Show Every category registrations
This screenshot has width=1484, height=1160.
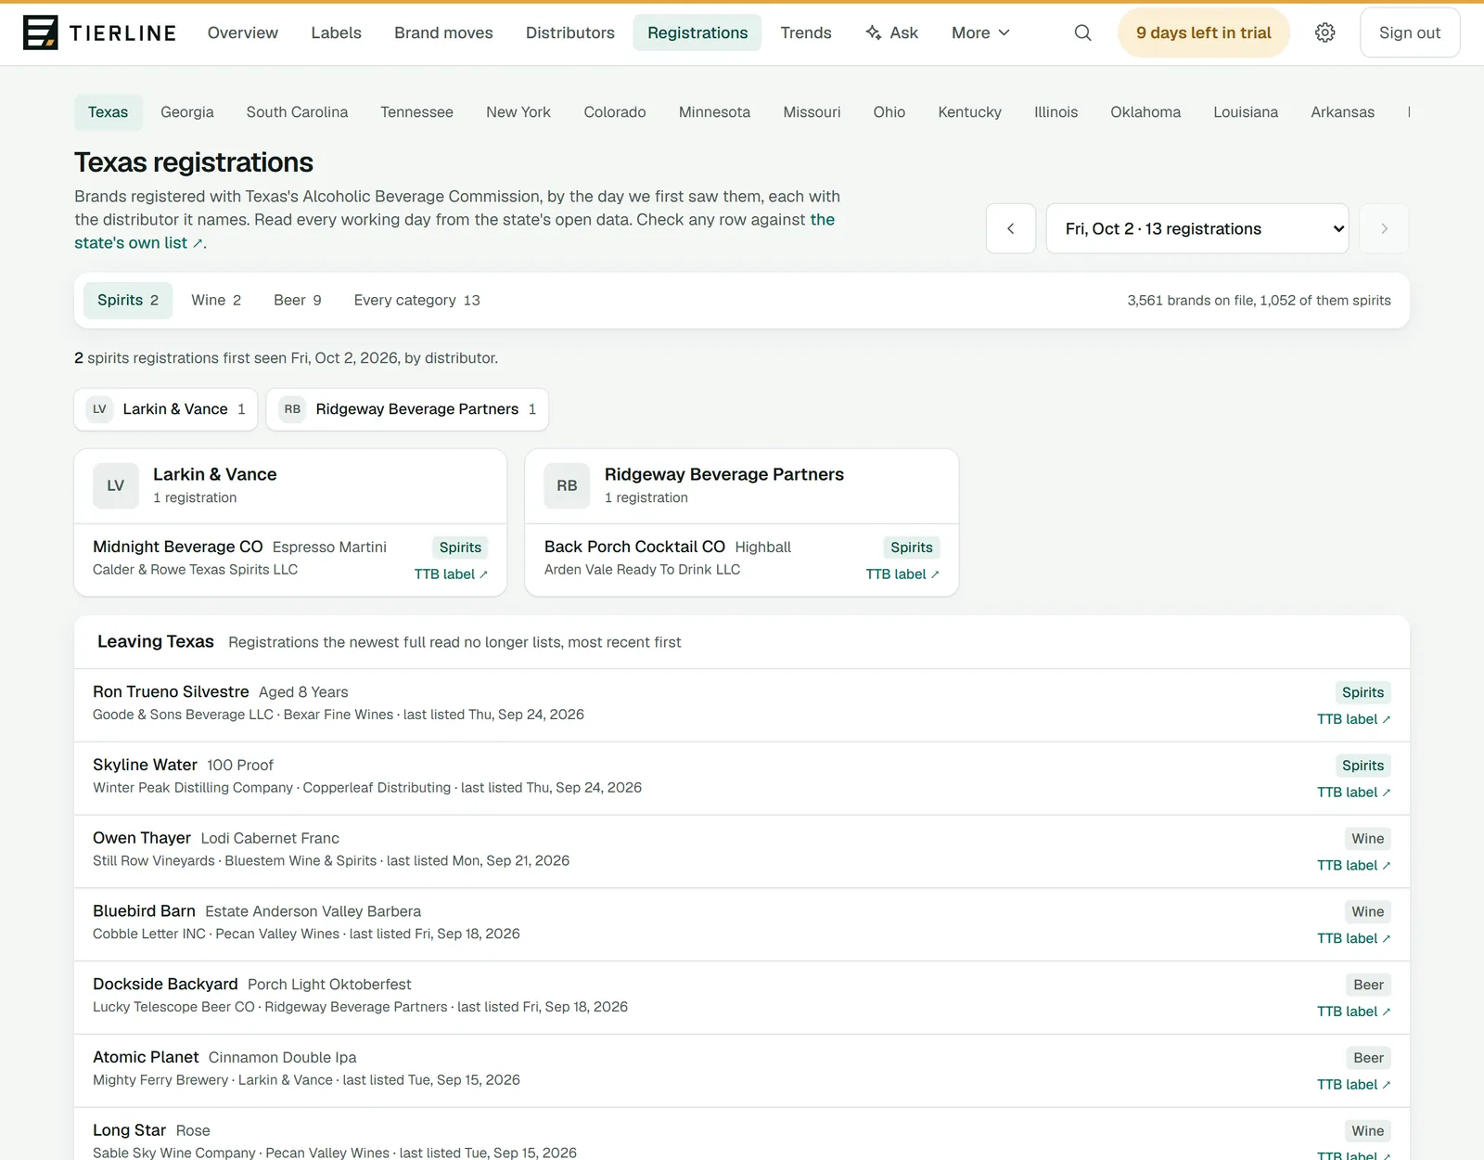416,301
